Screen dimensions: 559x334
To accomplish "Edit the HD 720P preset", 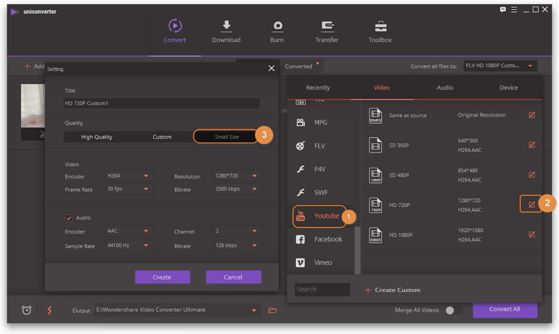I will coord(531,204).
